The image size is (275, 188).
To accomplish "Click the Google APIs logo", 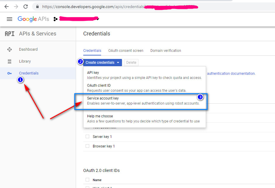I will pos(33,19).
